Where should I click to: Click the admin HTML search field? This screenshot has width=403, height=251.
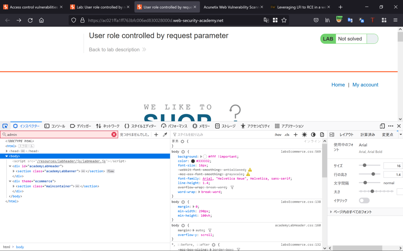click(59, 135)
